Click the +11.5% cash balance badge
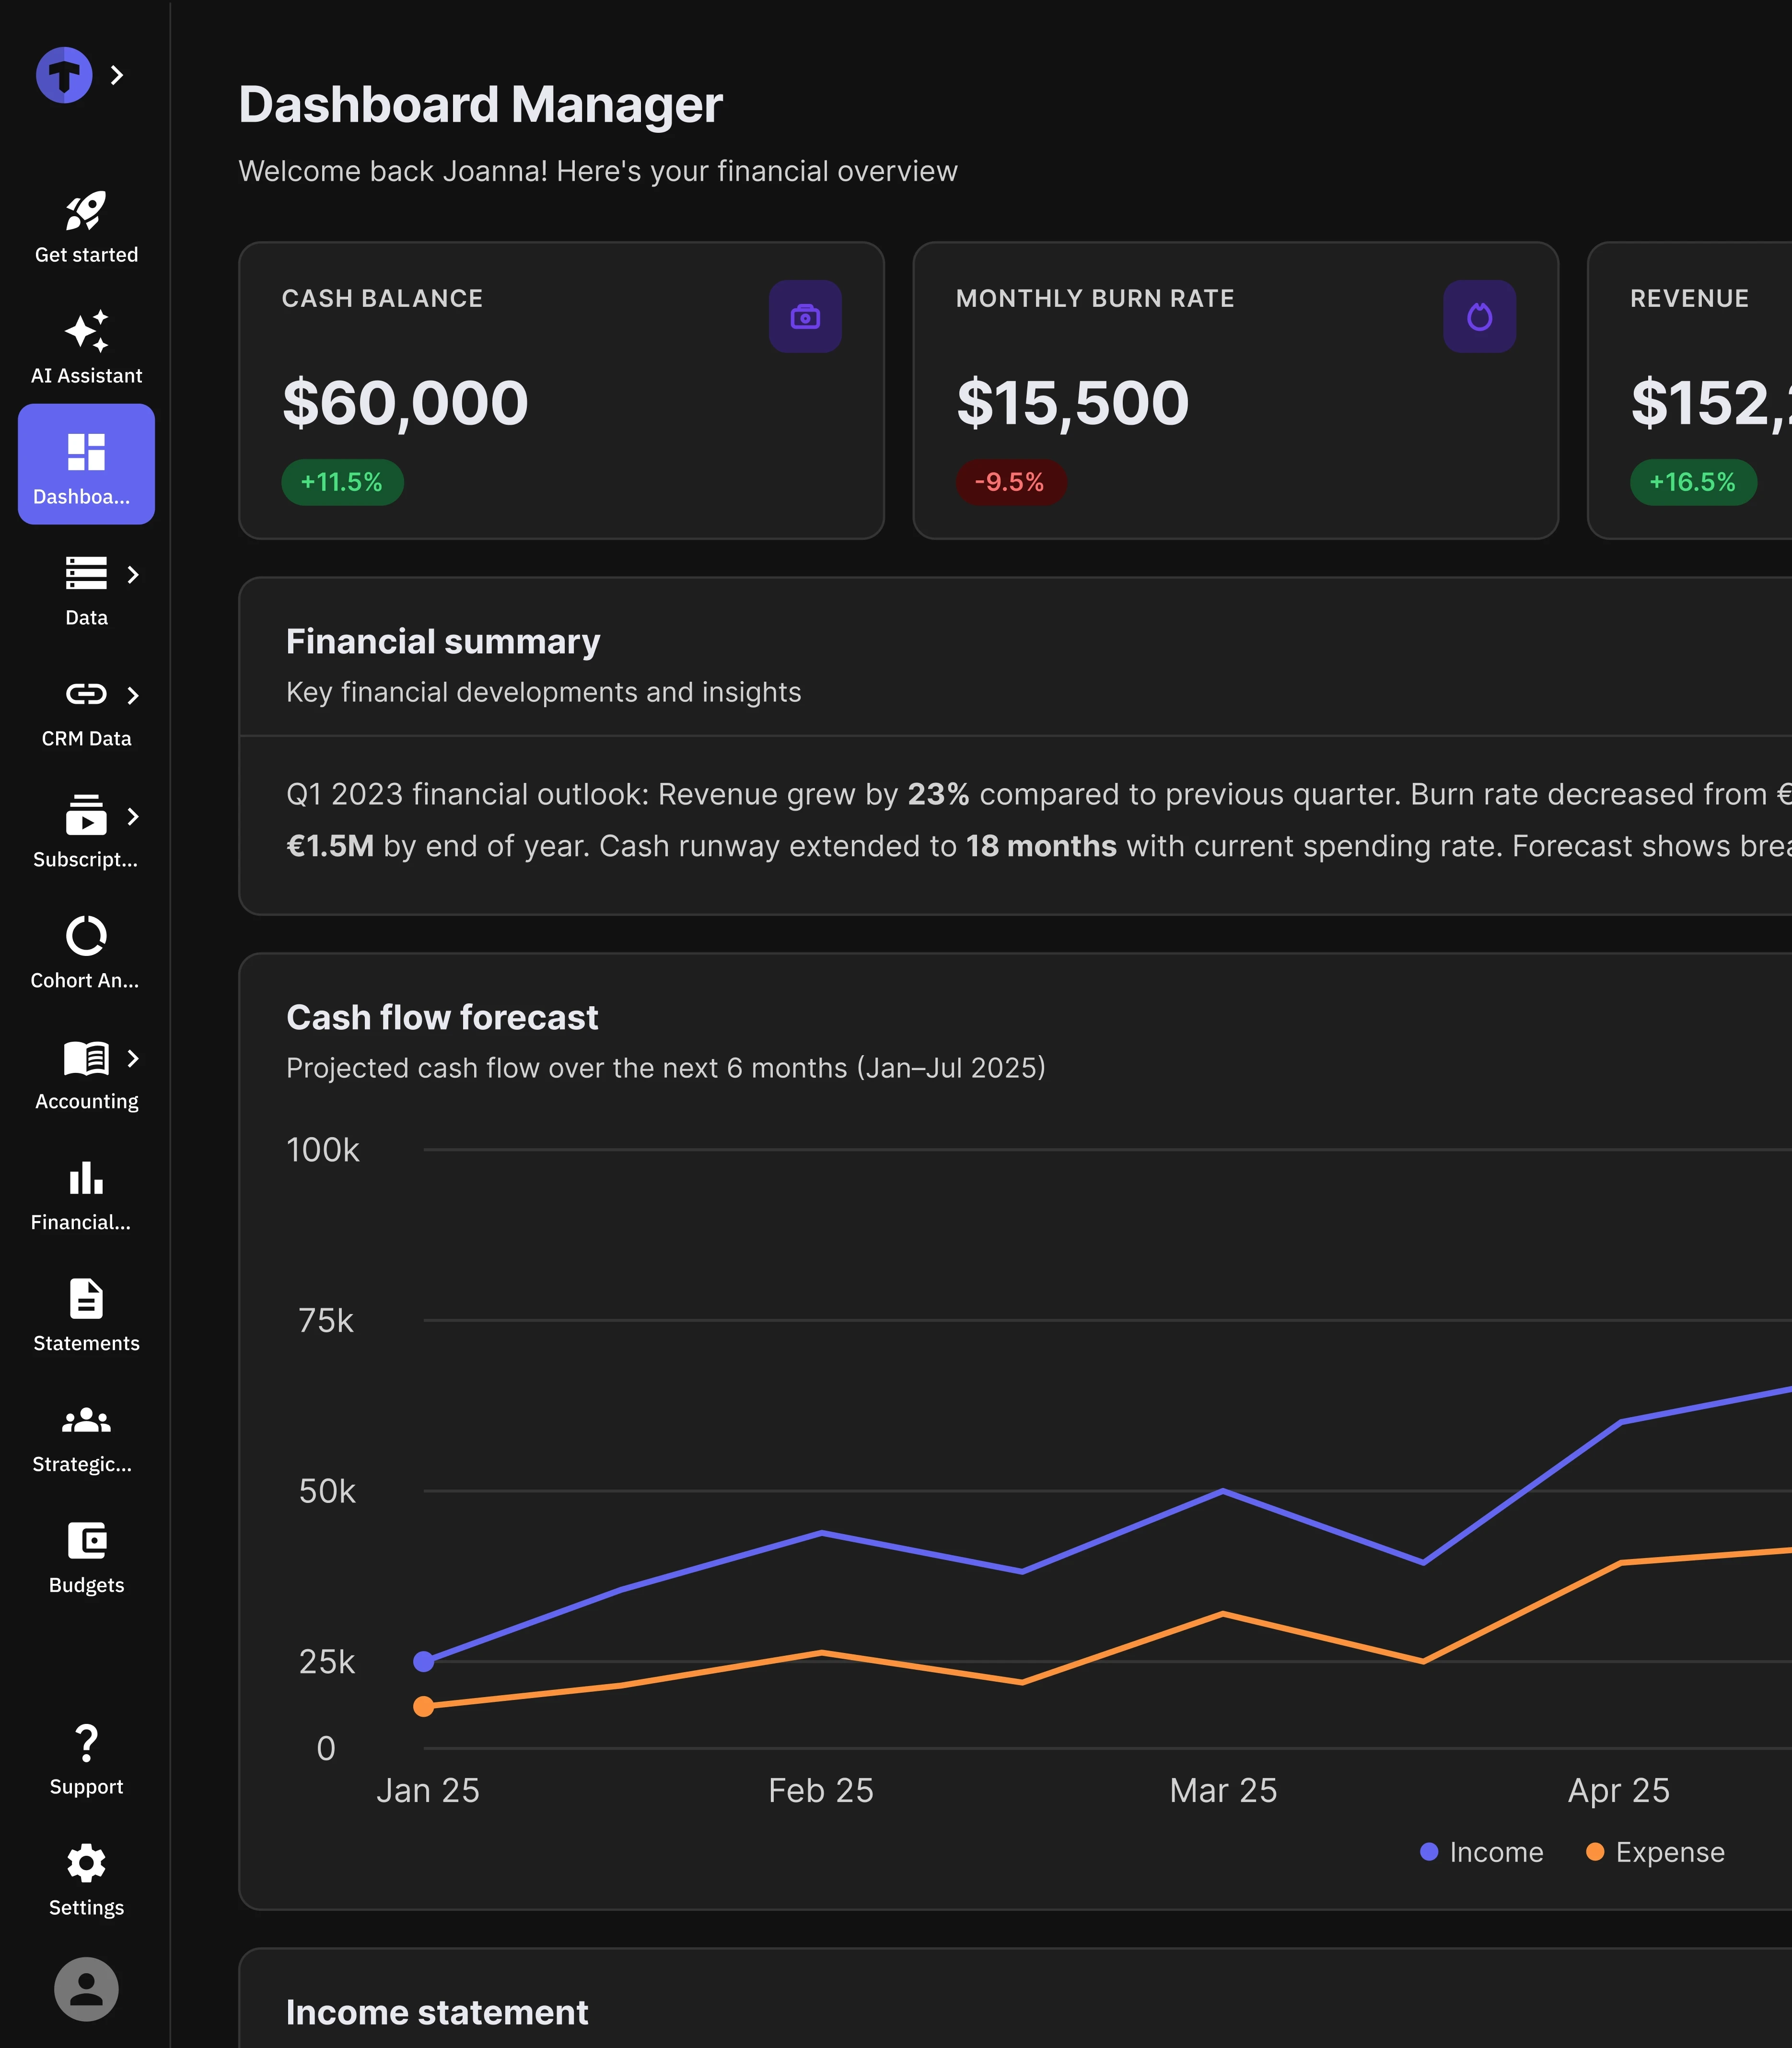The width and height of the screenshot is (1792, 2048). [x=342, y=482]
